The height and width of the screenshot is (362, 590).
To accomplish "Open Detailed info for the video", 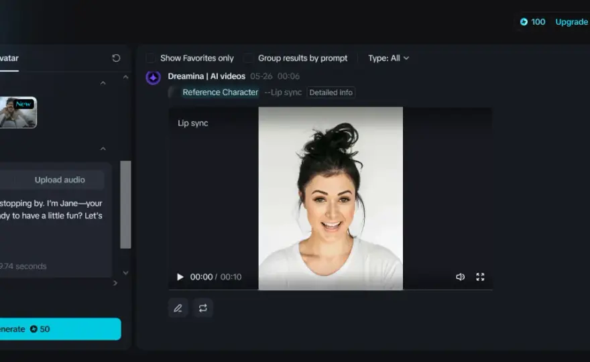I will 331,93.
